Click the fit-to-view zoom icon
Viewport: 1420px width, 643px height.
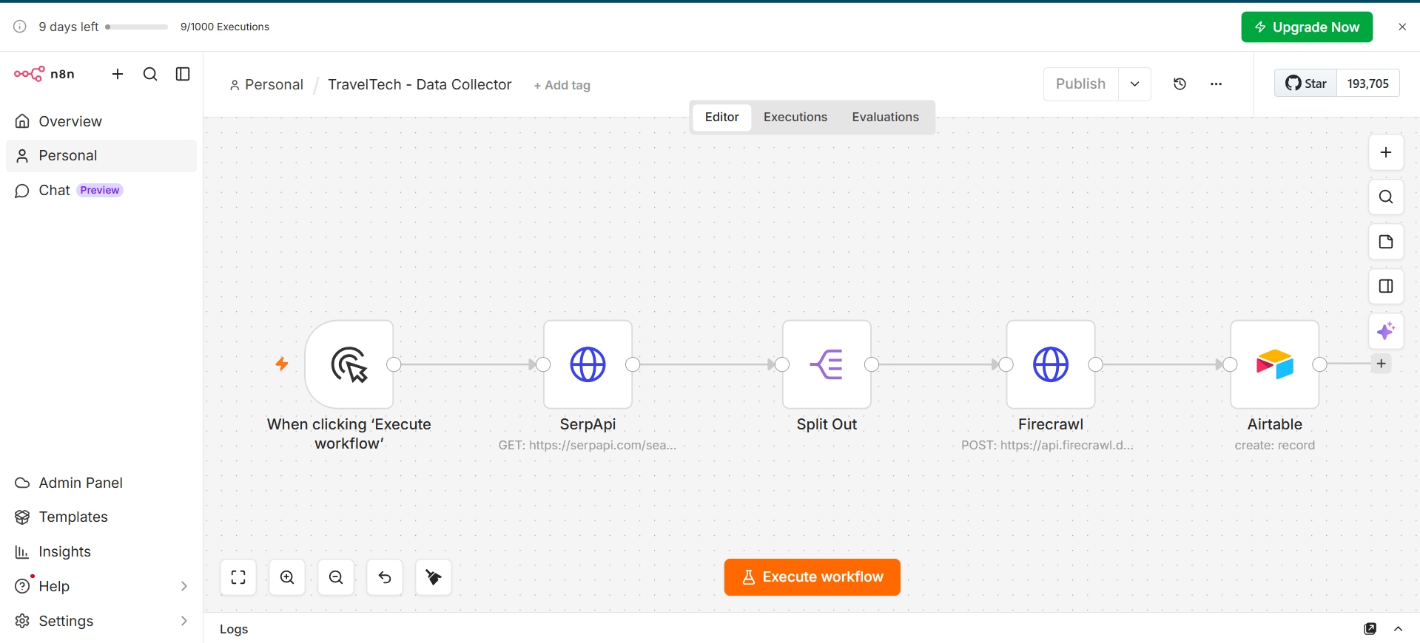238,577
